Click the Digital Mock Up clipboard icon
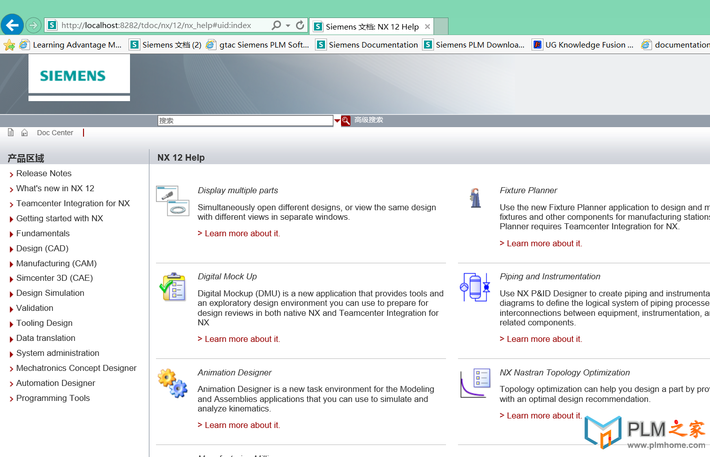Screen dimensions: 710x457 172,287
